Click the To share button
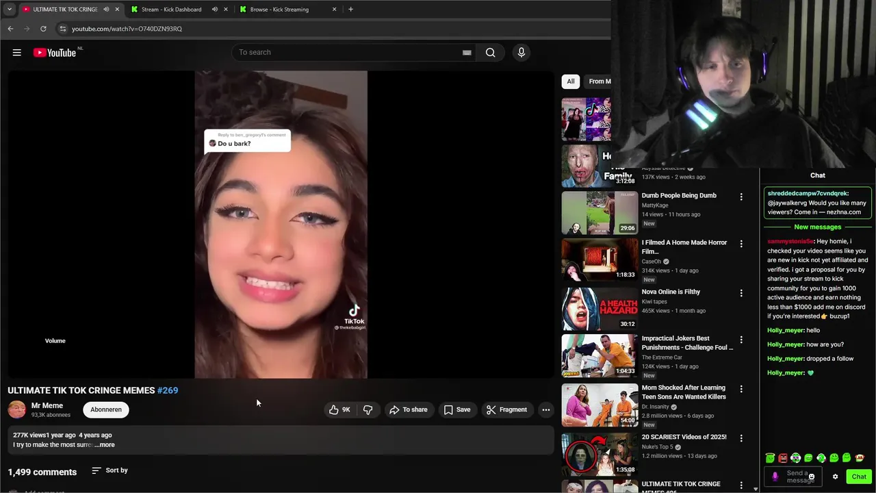Screen dimensions: 876x493 point(409,409)
